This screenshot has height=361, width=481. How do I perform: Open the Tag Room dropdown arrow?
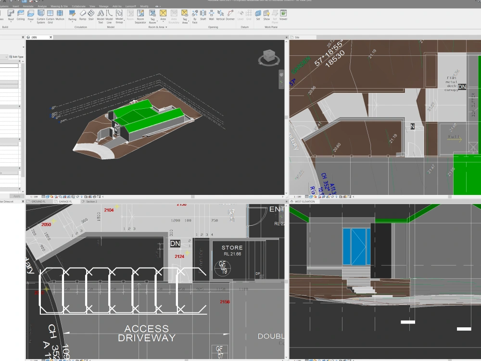(157, 21)
